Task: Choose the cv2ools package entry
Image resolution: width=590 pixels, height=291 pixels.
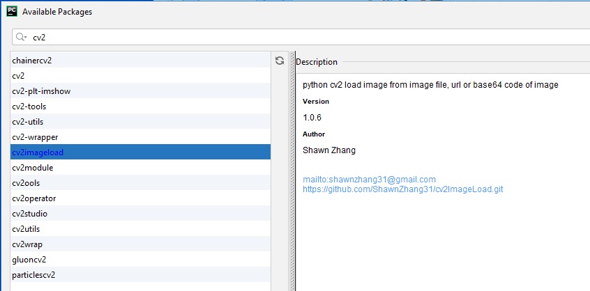Action: (28, 183)
